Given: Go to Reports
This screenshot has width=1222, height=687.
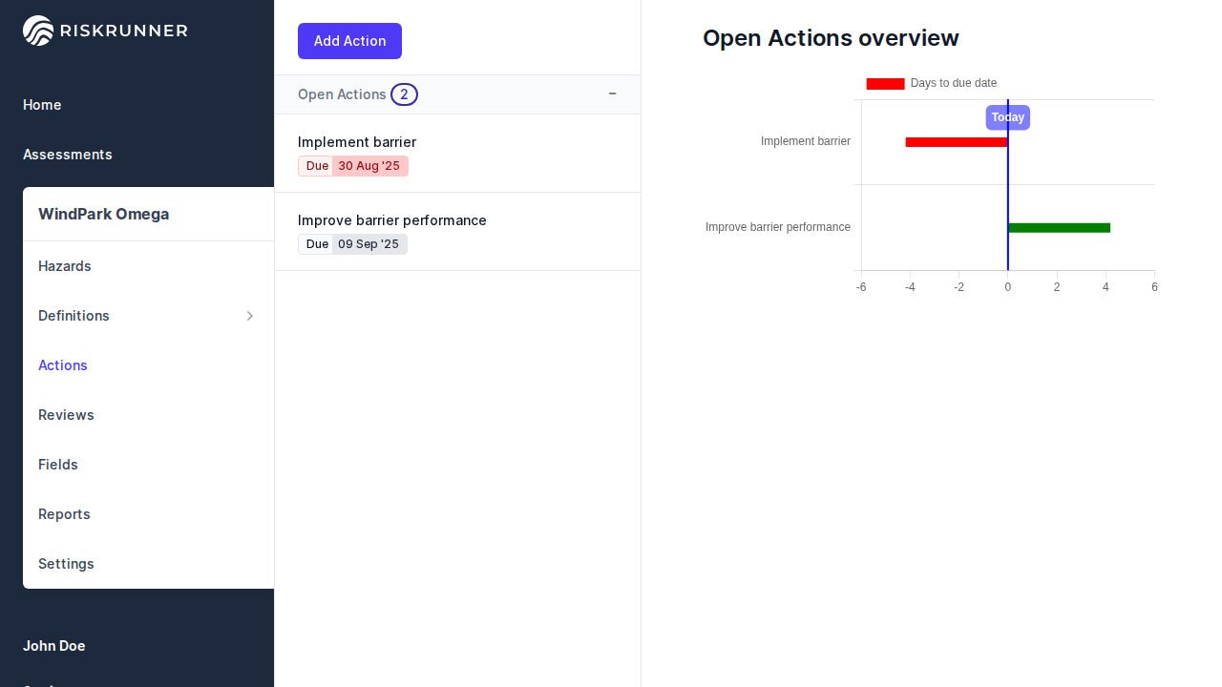Looking at the screenshot, I should (64, 514).
